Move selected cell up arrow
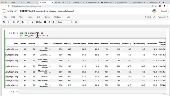Screen dimensions: 170x96 pos(28,22)
